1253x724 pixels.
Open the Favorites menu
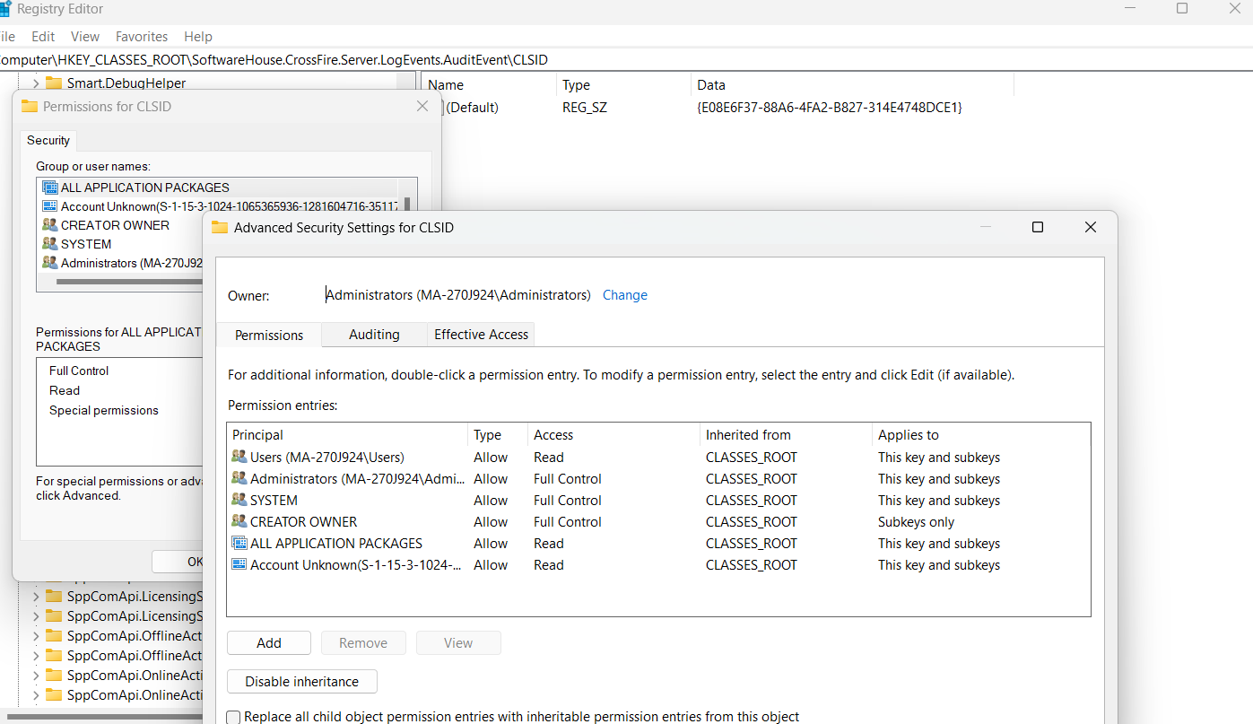(x=142, y=37)
